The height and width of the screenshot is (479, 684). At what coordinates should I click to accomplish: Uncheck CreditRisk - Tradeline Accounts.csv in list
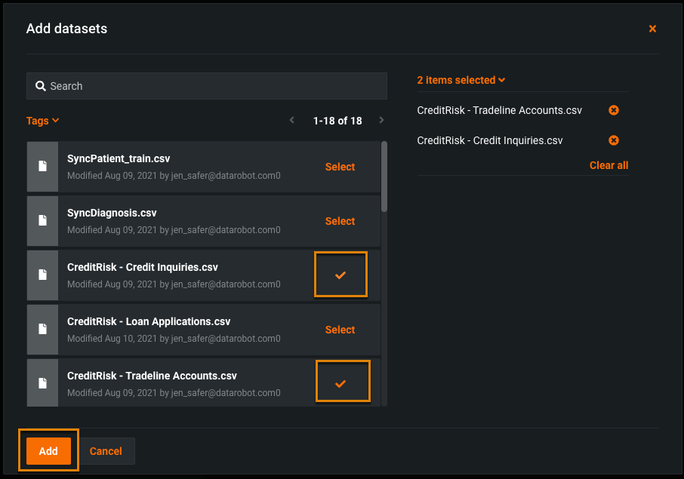(x=340, y=383)
